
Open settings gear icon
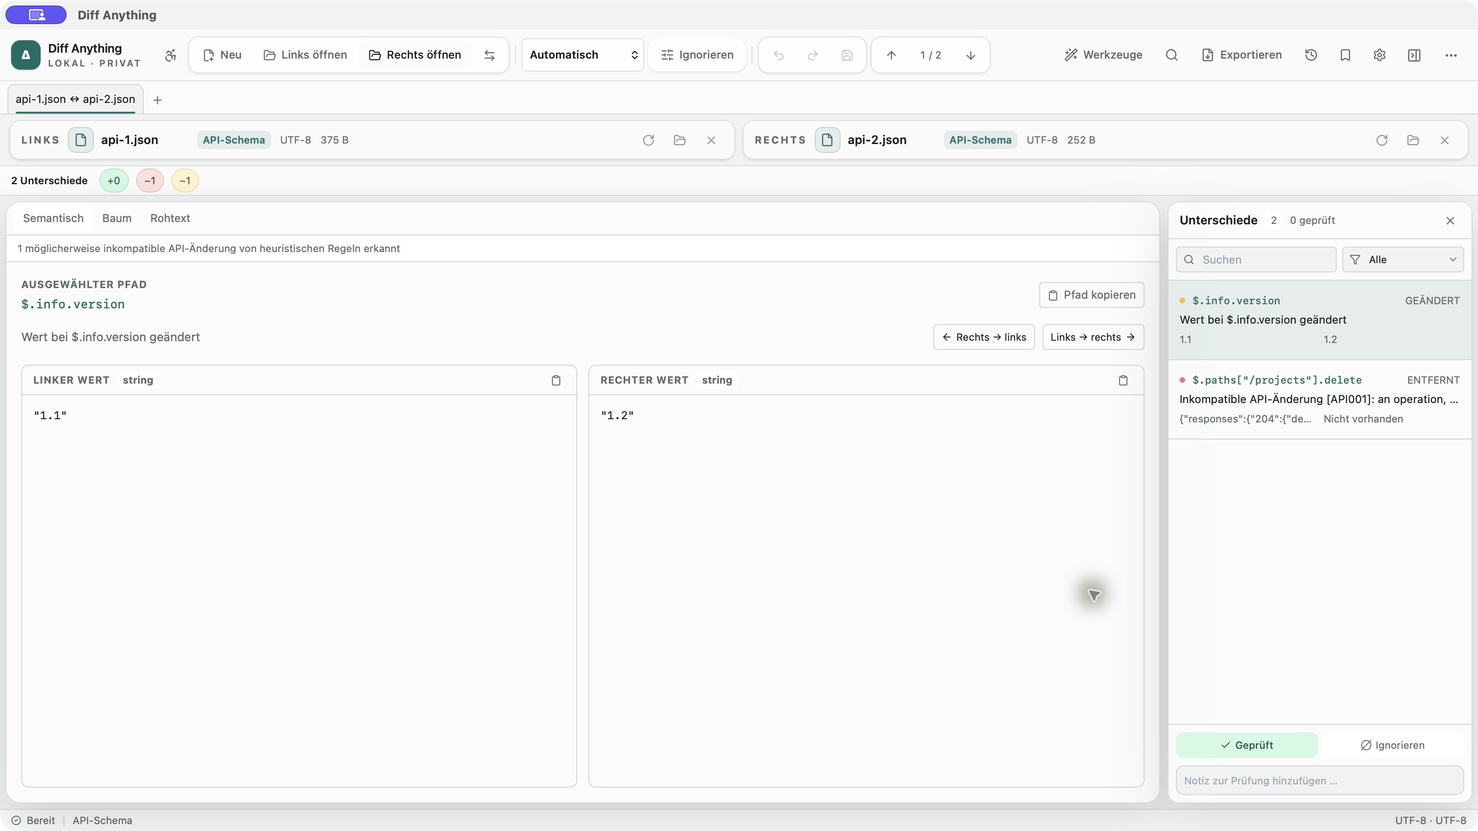click(1380, 55)
